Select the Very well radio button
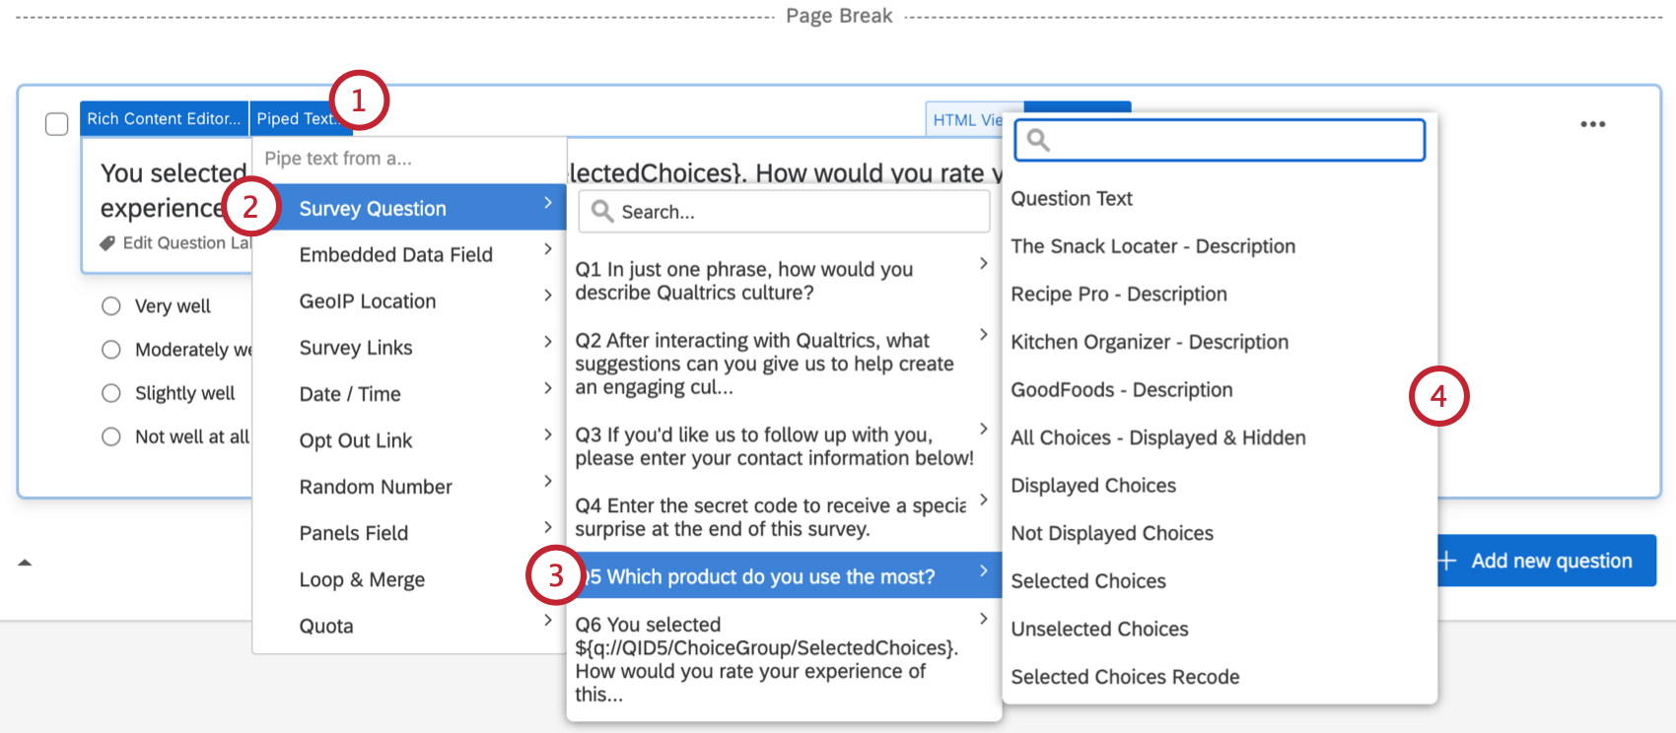Viewport: 1676px width, 733px height. 111,306
